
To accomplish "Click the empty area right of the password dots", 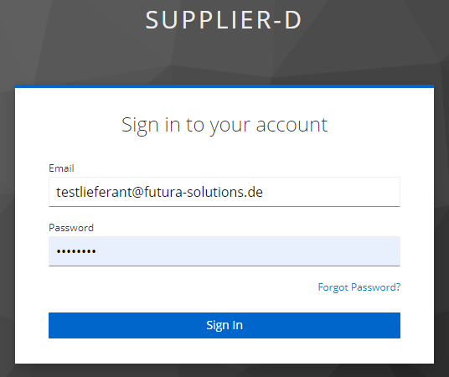I will (x=246, y=251).
